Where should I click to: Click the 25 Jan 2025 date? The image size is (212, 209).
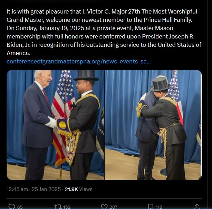click(46, 189)
